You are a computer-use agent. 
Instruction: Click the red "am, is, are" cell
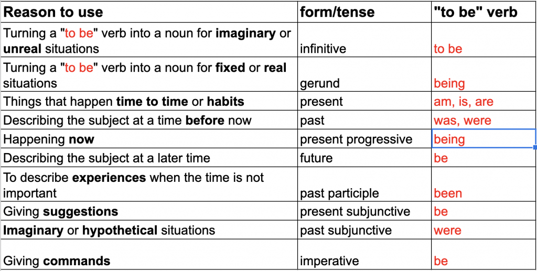pos(483,101)
